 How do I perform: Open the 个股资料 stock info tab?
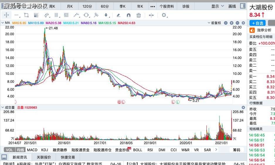tap(167, 6)
